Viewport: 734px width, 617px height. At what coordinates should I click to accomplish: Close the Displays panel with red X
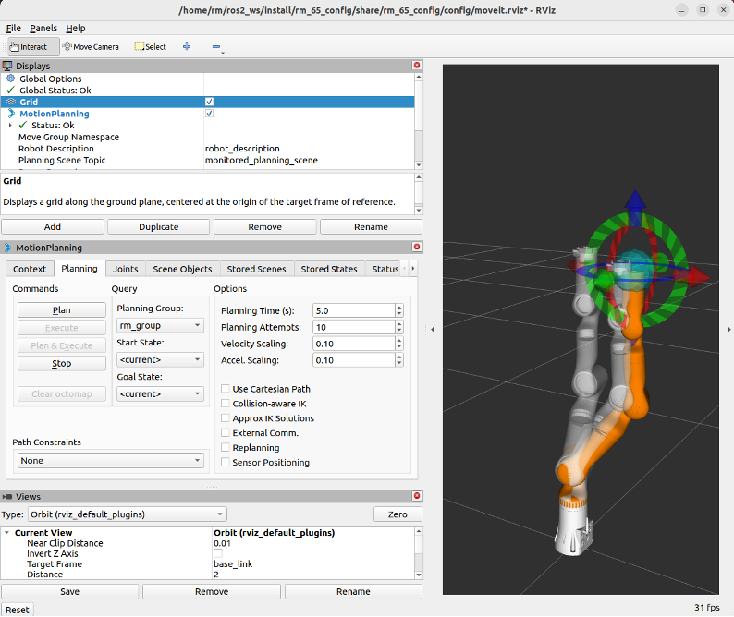[416, 66]
